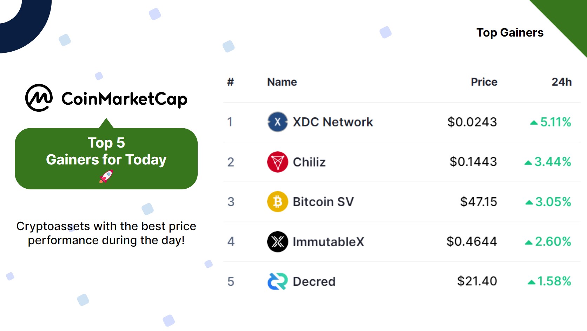Click the Bitcoin SV orange icon
Screen dimensions: 587x331
277,202
